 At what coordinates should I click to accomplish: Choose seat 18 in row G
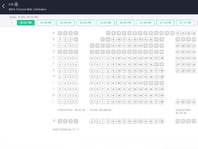pos(161,71)
